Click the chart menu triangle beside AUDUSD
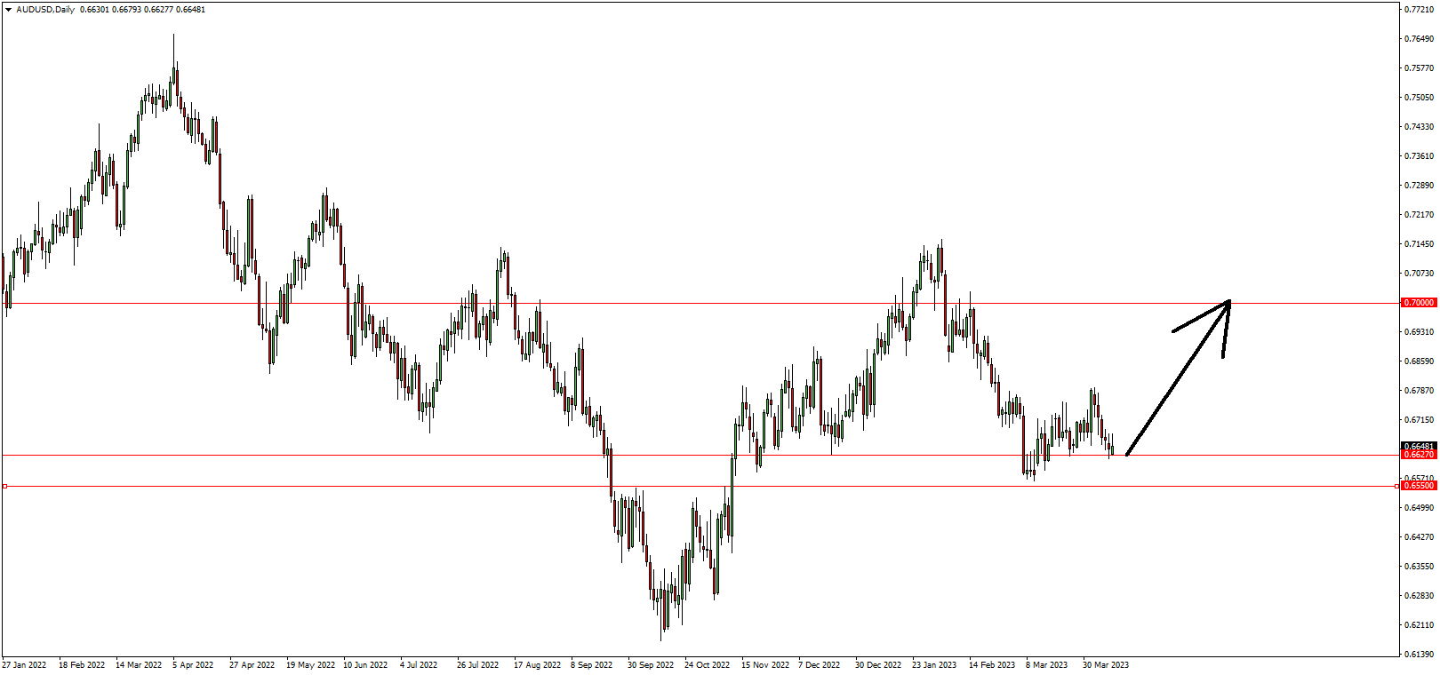The image size is (1440, 675). pos(8,10)
